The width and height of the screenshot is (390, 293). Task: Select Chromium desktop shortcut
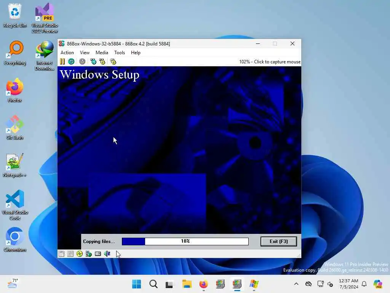click(15, 240)
